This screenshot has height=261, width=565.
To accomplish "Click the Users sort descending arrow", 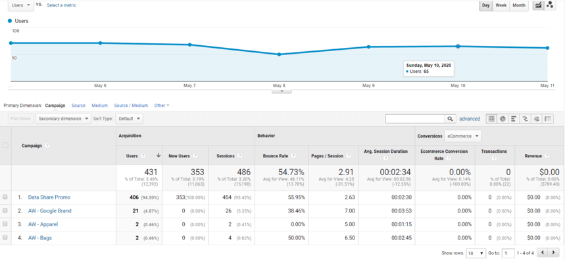I will point(158,155).
